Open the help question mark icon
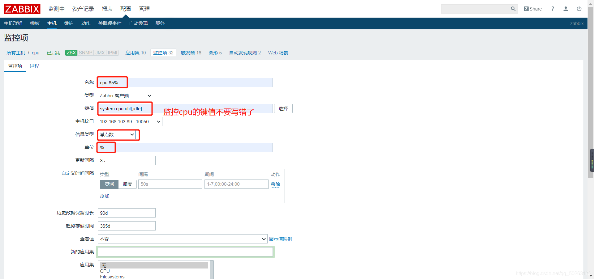This screenshot has width=594, height=279. (553, 9)
